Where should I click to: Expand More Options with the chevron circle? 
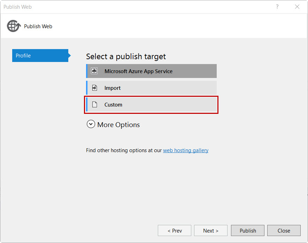pos(91,124)
